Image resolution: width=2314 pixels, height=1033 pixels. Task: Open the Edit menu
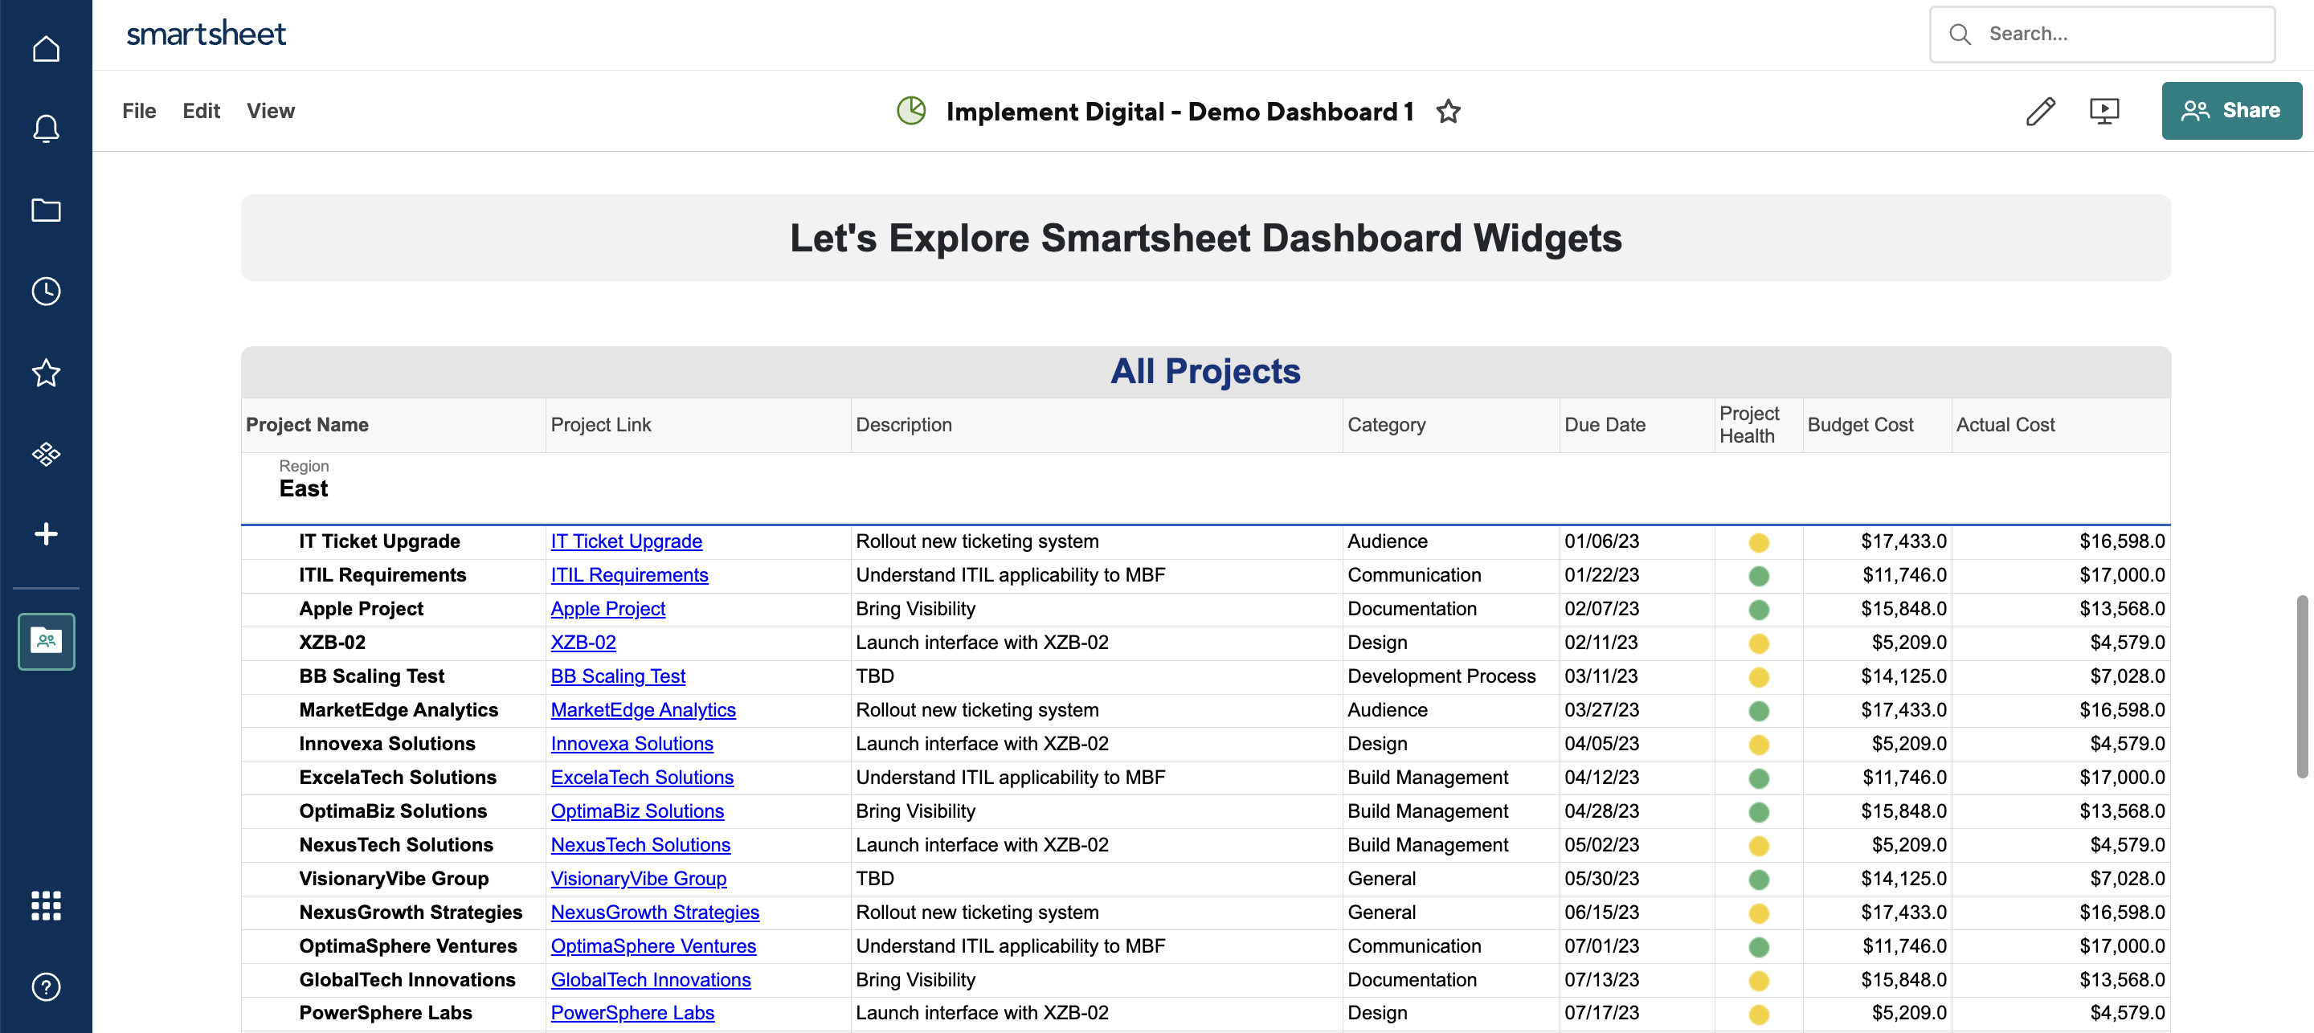[x=201, y=111]
